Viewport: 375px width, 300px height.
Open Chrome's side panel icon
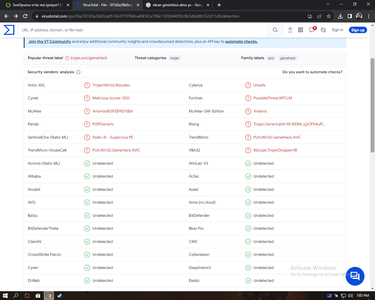(350, 16)
